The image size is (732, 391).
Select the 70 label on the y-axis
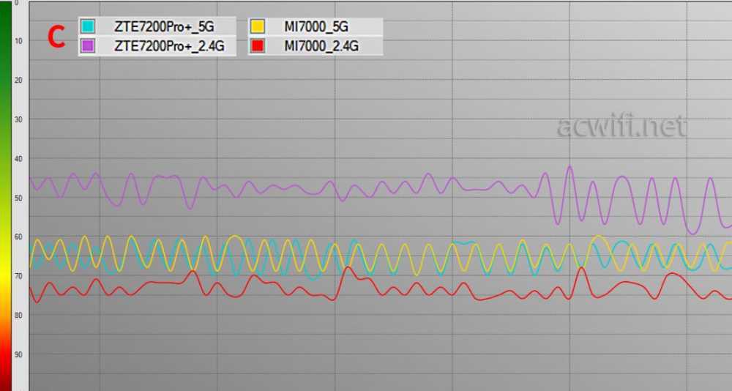(x=18, y=276)
